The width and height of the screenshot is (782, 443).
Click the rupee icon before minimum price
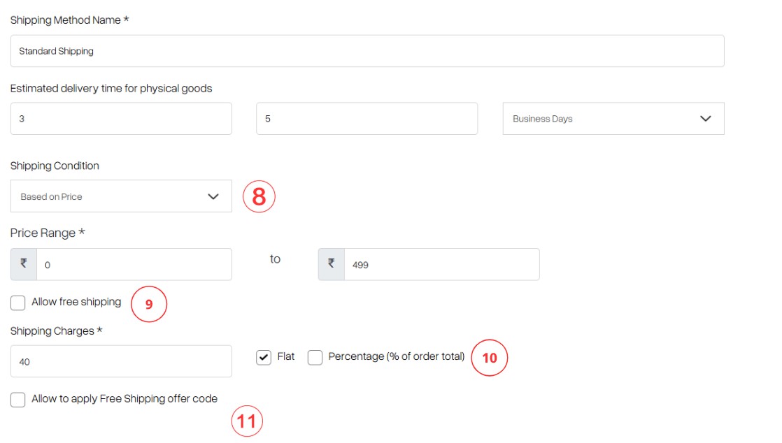point(24,264)
